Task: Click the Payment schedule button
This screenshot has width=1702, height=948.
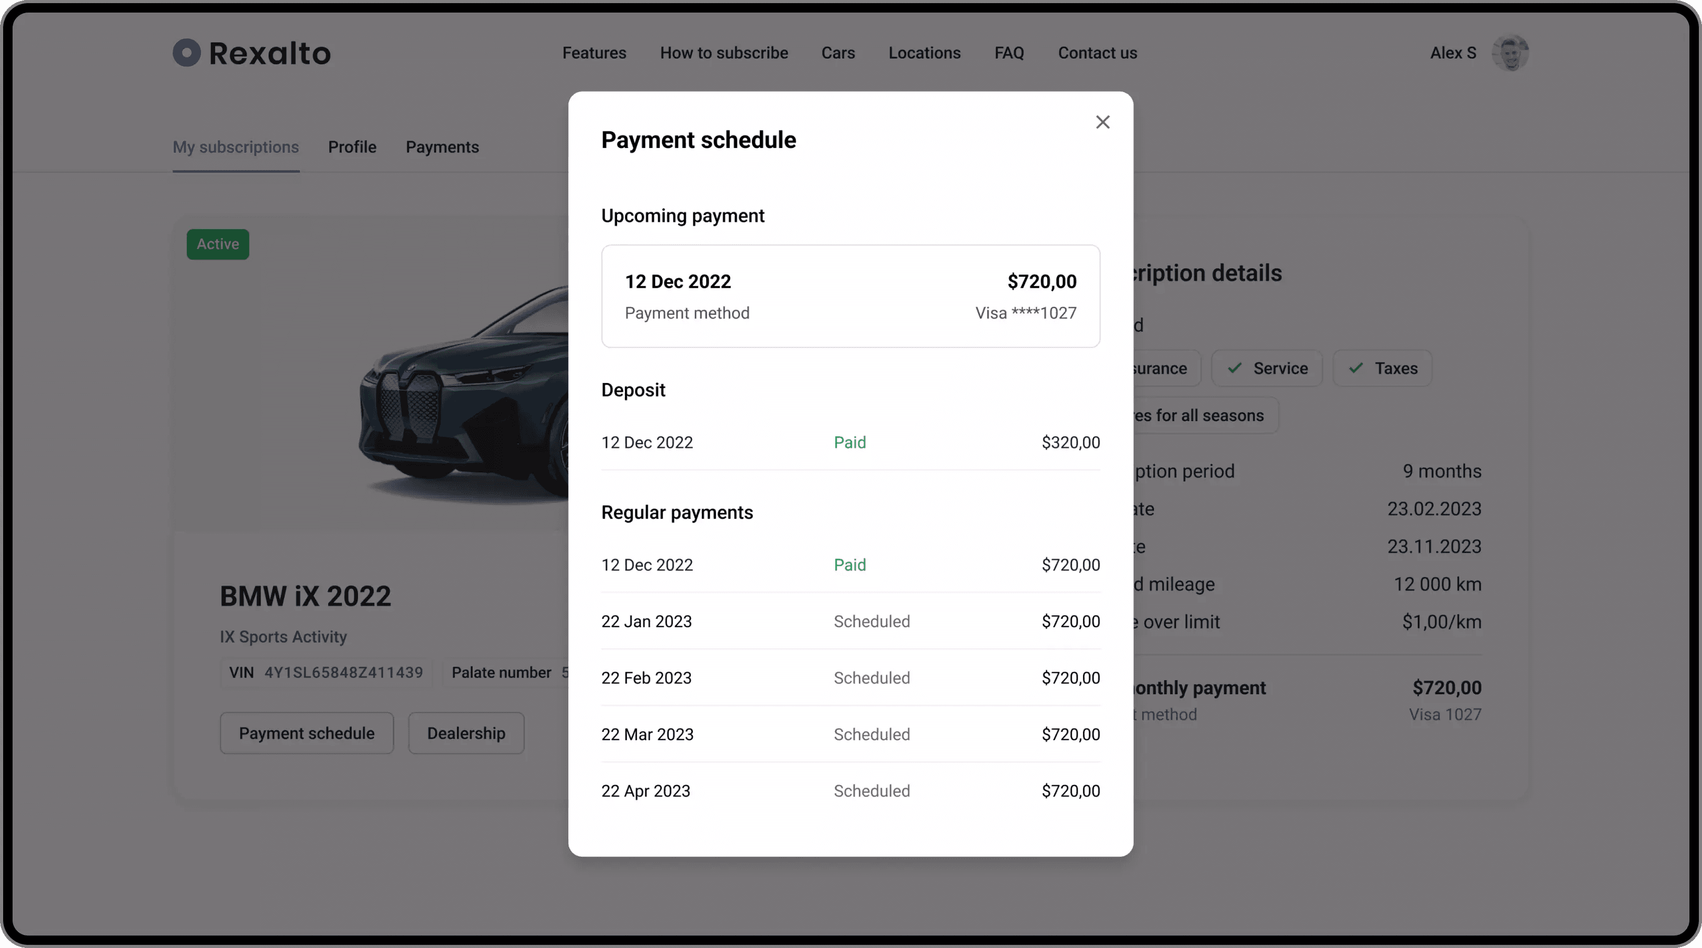Action: point(307,732)
